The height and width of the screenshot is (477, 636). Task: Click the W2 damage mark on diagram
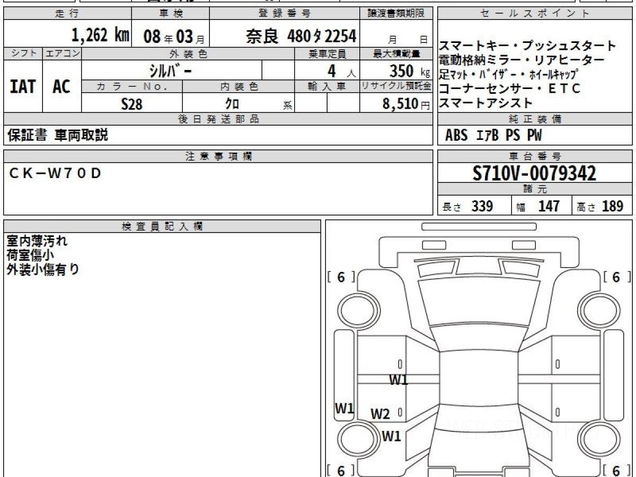(x=380, y=414)
